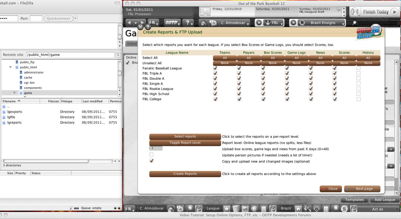Open the mail inbox icon in top toolbar
Screen dimensions: 401x219
coord(213,23)
